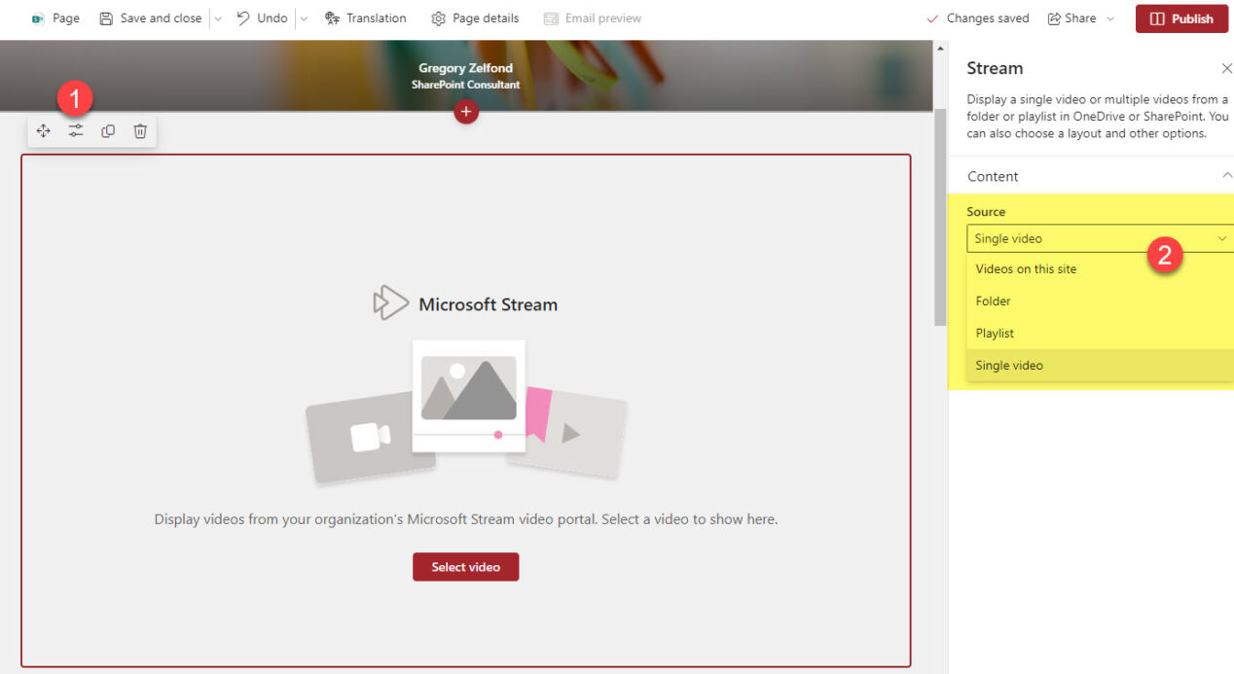Delete the Stream web part
This screenshot has width=1234, height=674.
pyautogui.click(x=139, y=130)
